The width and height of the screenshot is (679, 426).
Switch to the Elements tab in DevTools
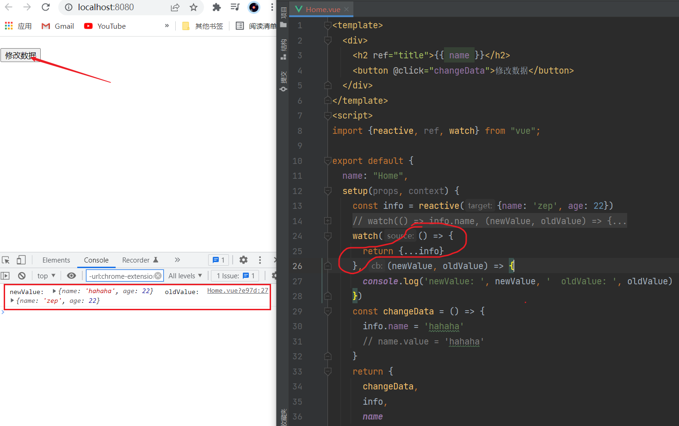click(x=56, y=260)
